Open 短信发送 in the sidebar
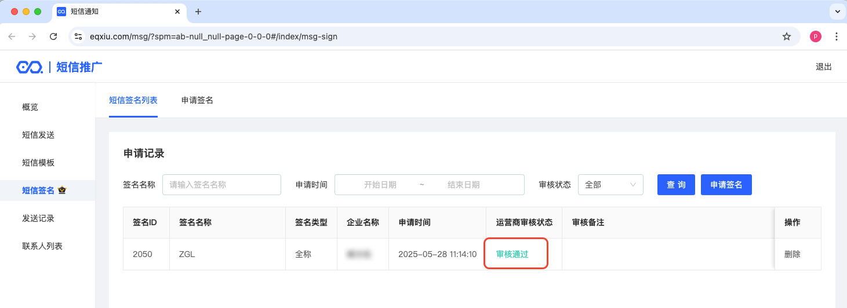Image resolution: width=847 pixels, height=308 pixels. (x=38, y=135)
